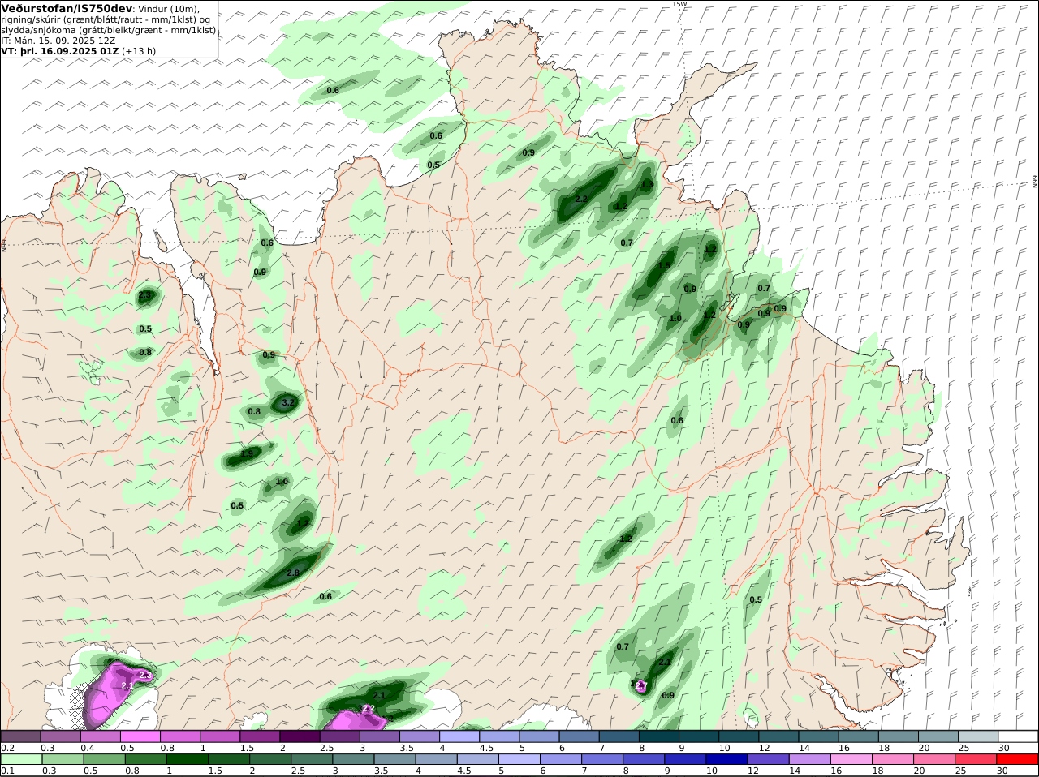Screen dimensions: 1039x777
Task: Click the precipitation value '1.5' on the map
Action: click(664, 266)
